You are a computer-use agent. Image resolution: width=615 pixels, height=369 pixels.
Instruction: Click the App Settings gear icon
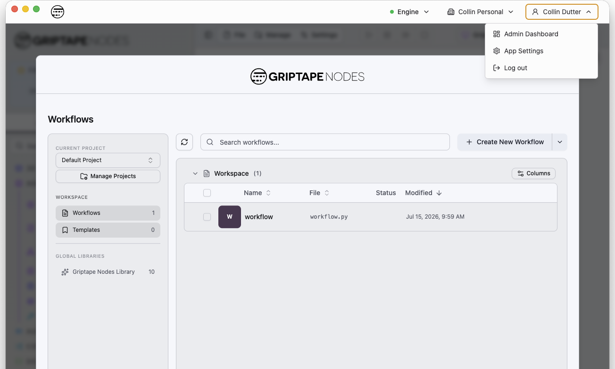click(497, 51)
